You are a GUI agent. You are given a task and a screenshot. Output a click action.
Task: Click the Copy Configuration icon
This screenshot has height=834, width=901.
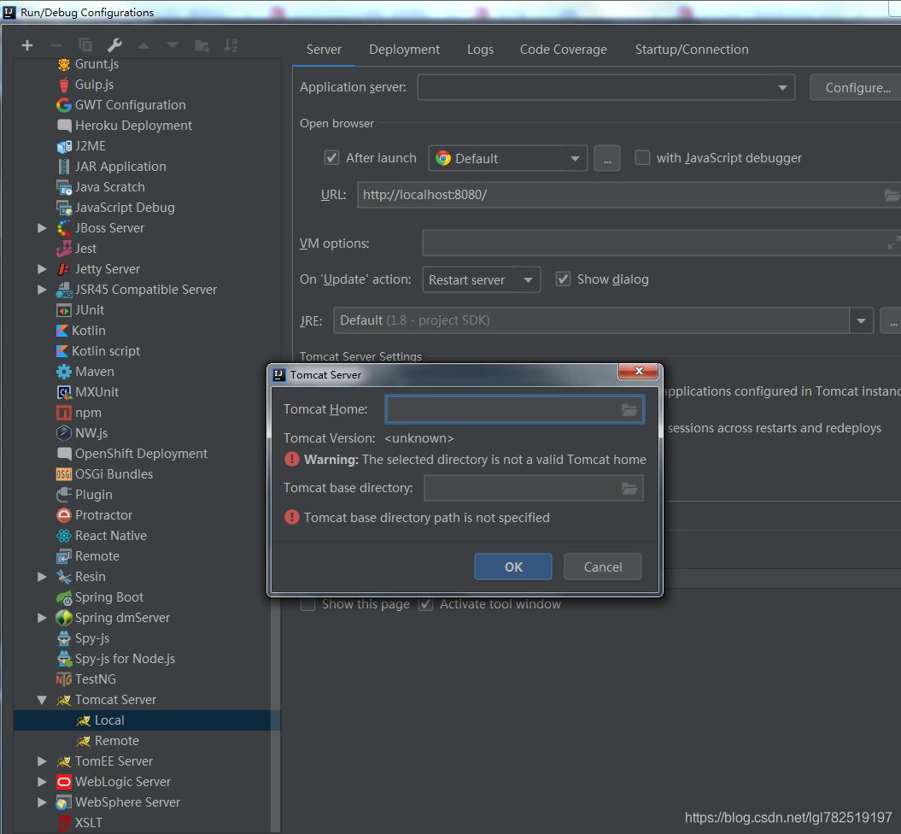(x=85, y=45)
